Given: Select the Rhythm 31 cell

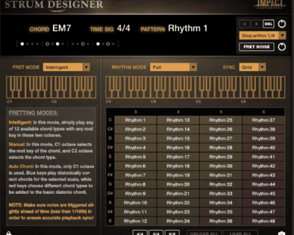Looking at the screenshot, I should coord(221,175).
